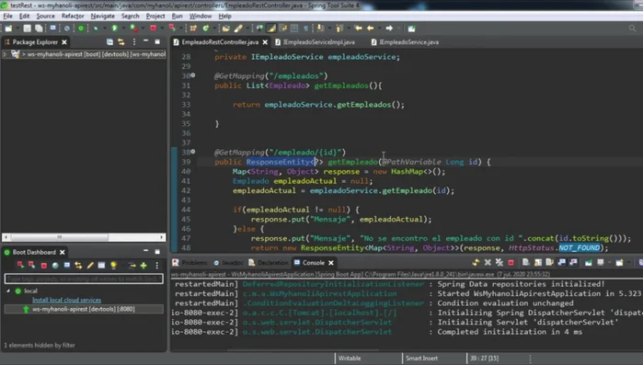Click Remove Launch X icon in Console

click(x=488, y=262)
